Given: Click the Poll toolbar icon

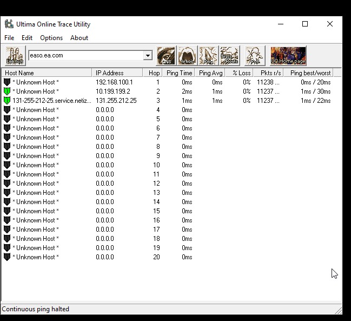Looking at the screenshot, I should click(x=255, y=56).
